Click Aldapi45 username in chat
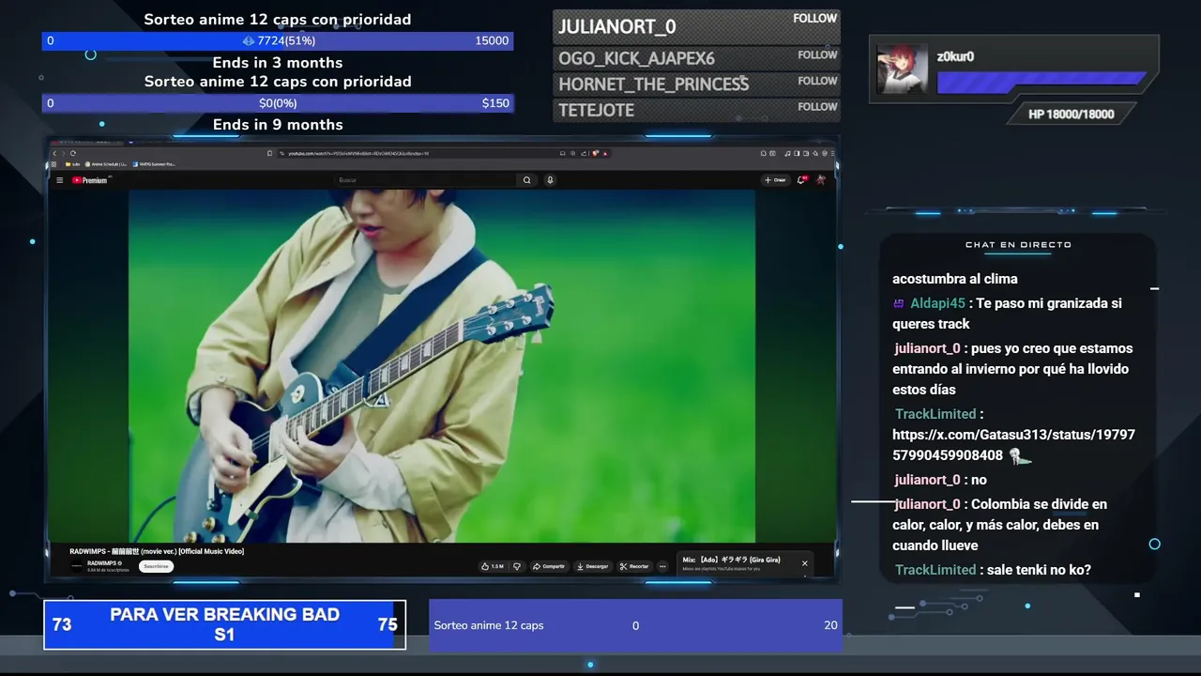 [937, 303]
